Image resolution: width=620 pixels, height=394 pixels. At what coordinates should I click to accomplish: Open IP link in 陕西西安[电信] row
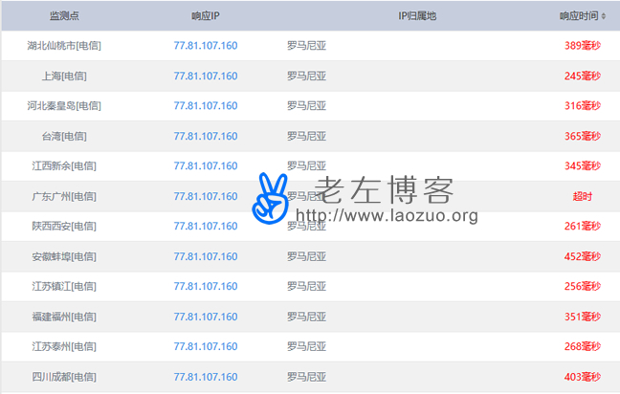[205, 226]
